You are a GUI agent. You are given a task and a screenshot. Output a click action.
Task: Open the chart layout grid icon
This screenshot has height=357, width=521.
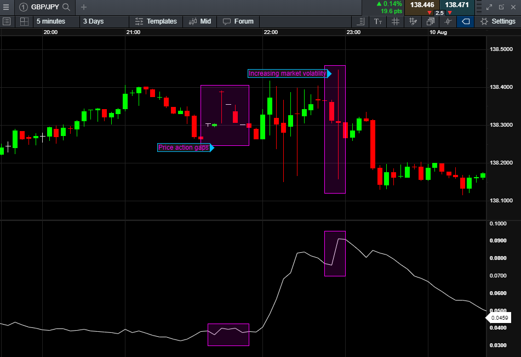tap(24, 21)
